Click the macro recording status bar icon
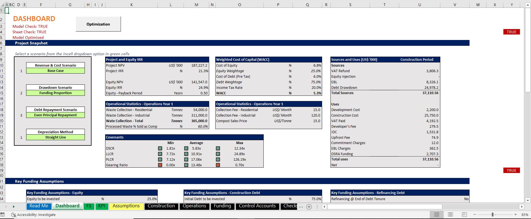 [x=3, y=215]
